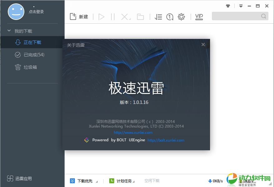Click the Powered by BOLT UIEngine text
Viewport: 274px width, 187px height.
[x=119, y=140]
